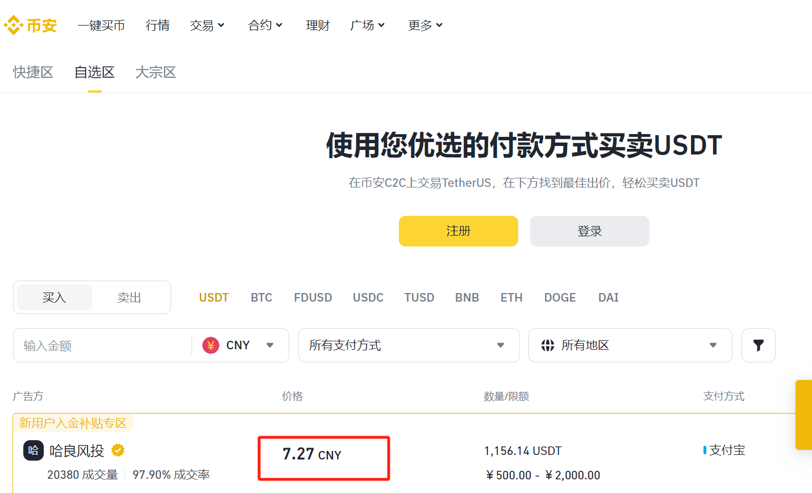Click the Binance 币安 logo
The image size is (812, 493).
point(30,25)
